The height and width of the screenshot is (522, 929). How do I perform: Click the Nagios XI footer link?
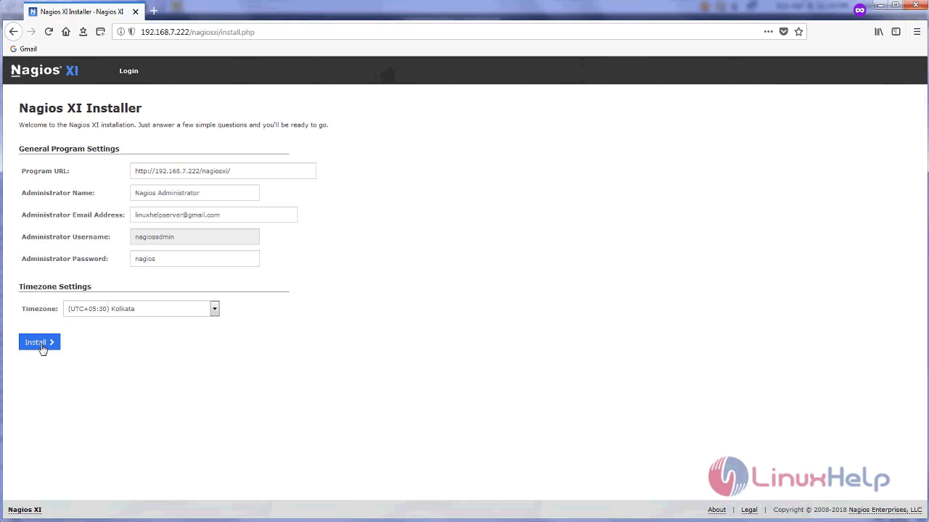click(25, 510)
